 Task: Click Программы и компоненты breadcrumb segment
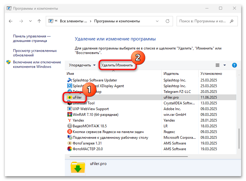pos(117,21)
